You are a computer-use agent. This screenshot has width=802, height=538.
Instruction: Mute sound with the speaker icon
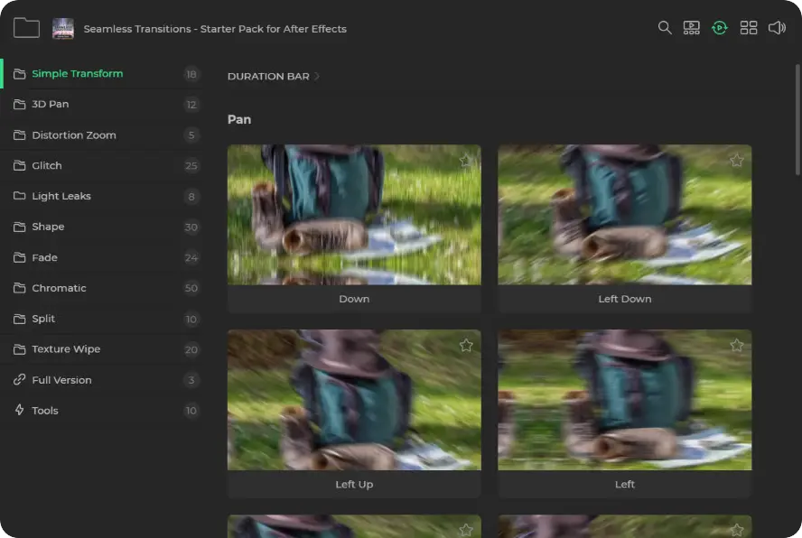click(777, 28)
